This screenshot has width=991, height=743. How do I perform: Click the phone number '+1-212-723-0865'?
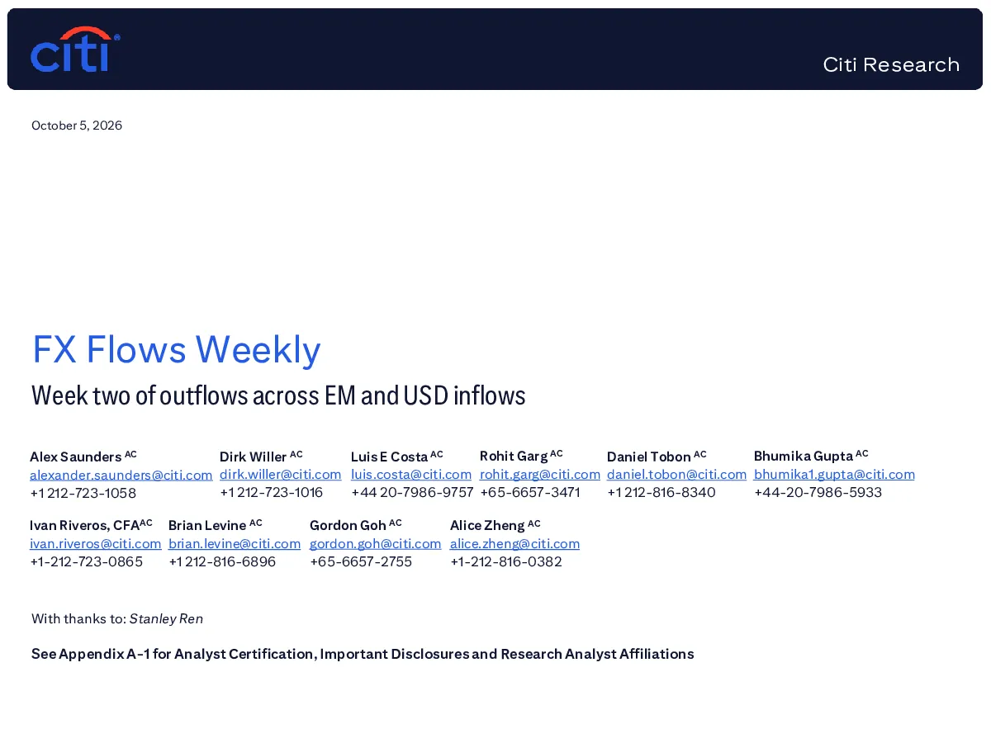coord(87,561)
